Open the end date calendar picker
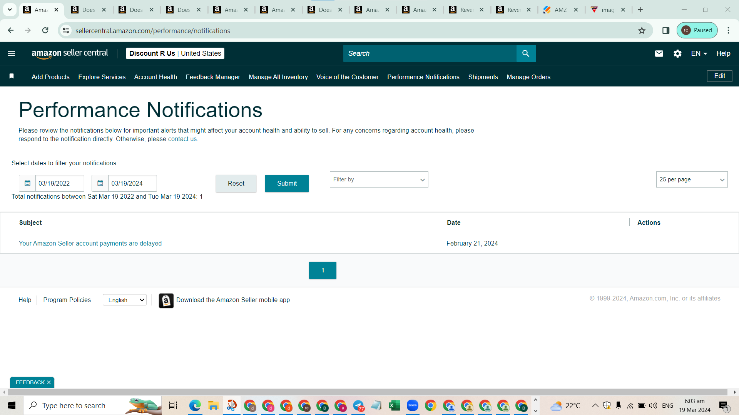Image resolution: width=739 pixels, height=415 pixels. (x=100, y=183)
